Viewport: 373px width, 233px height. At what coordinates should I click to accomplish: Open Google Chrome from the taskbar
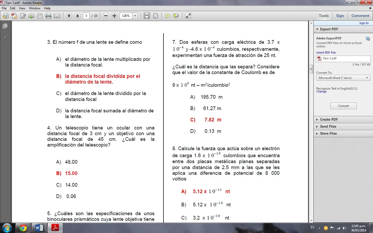click(x=23, y=228)
